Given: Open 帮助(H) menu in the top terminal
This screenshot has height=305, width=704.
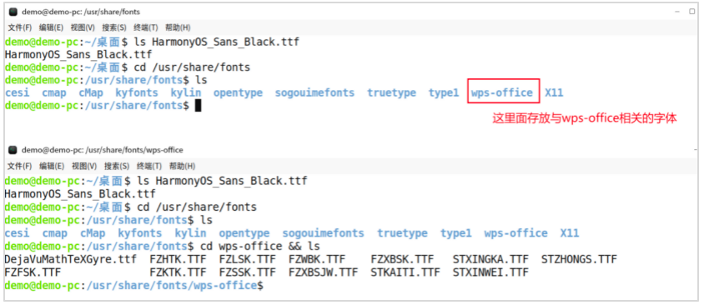Looking at the screenshot, I should click(x=178, y=27).
